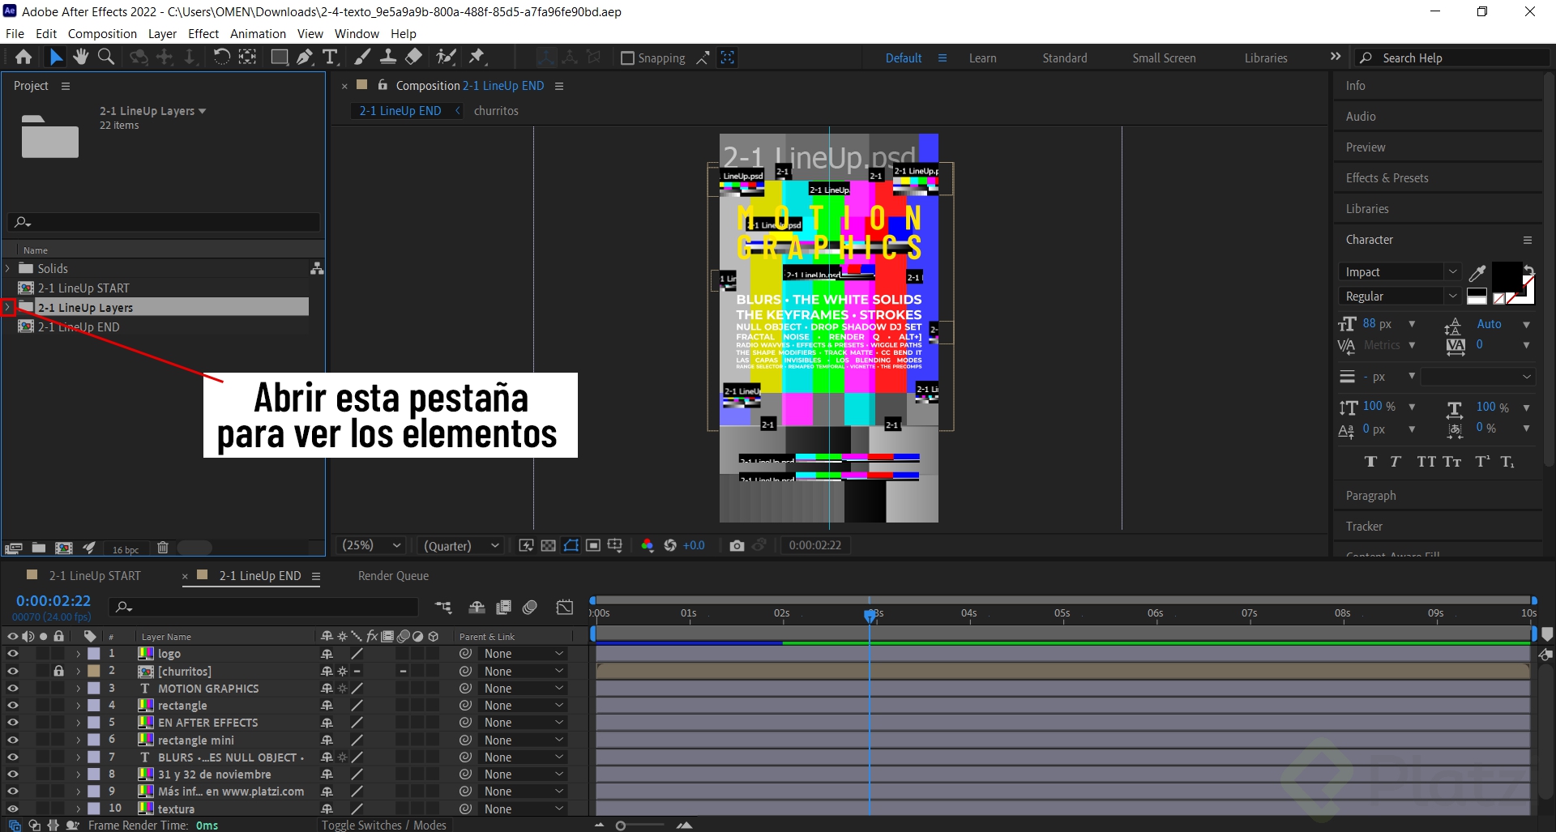Select the Horizontal Type tool
This screenshot has width=1556, height=832.
(330, 57)
